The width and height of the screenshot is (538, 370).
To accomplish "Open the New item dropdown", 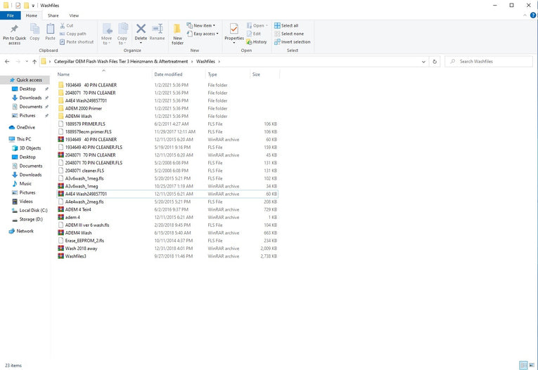I will [x=203, y=25].
